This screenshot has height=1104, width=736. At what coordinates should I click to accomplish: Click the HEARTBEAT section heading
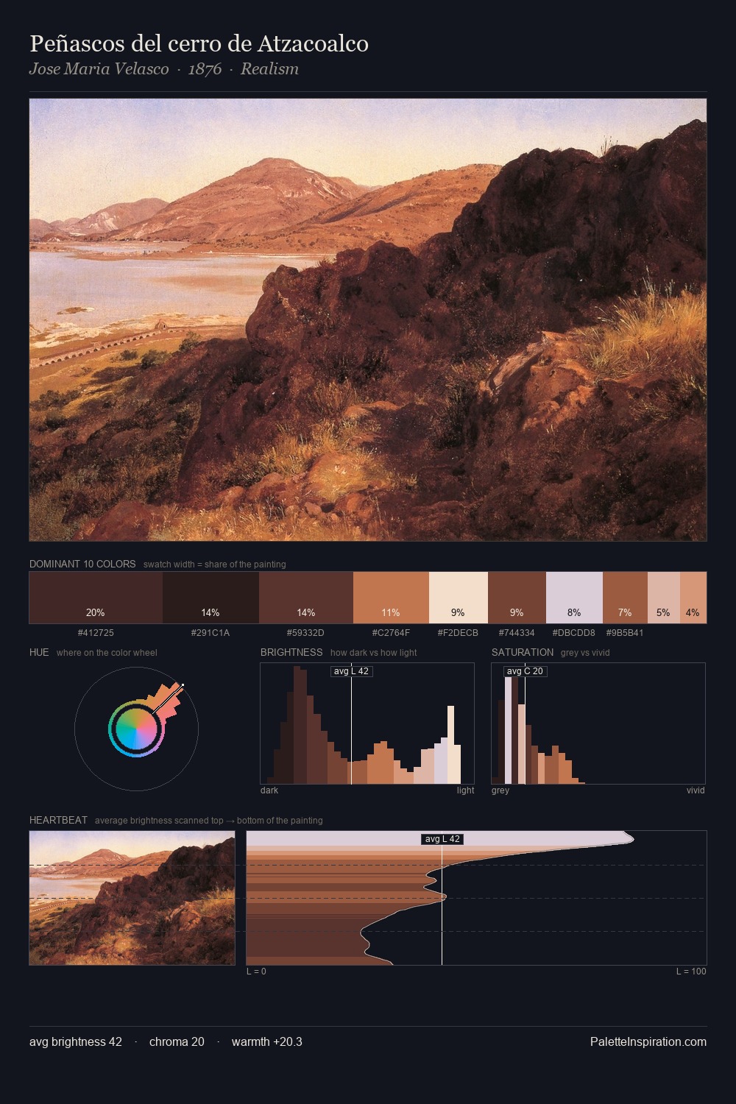point(58,821)
